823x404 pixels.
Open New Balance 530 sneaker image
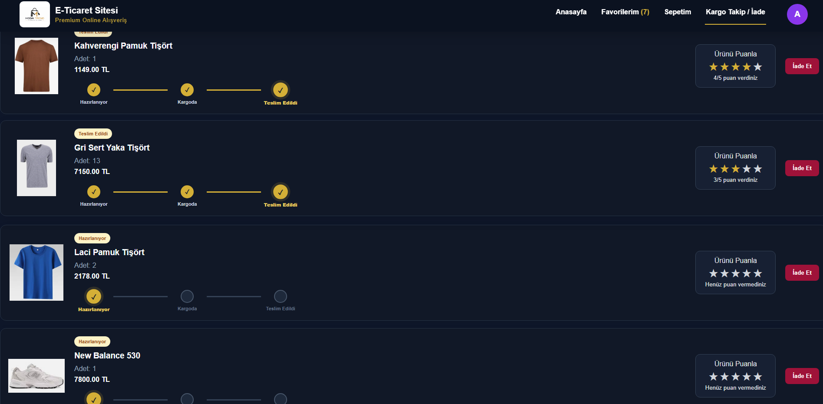click(x=36, y=376)
